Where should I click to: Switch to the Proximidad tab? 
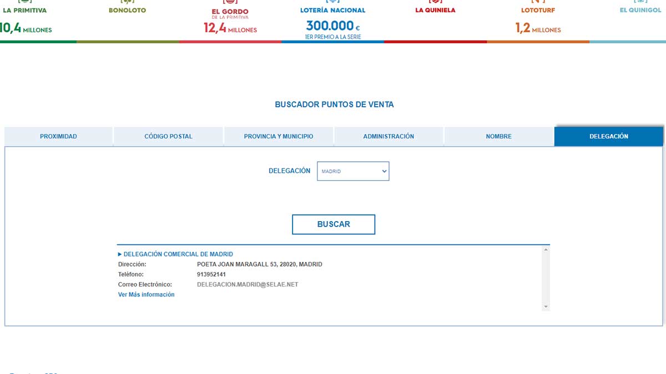58,136
